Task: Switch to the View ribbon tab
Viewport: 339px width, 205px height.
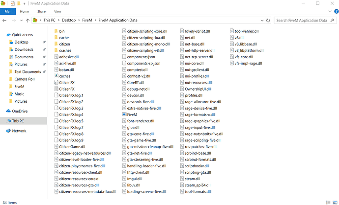Action: pyautogui.click(x=57, y=11)
